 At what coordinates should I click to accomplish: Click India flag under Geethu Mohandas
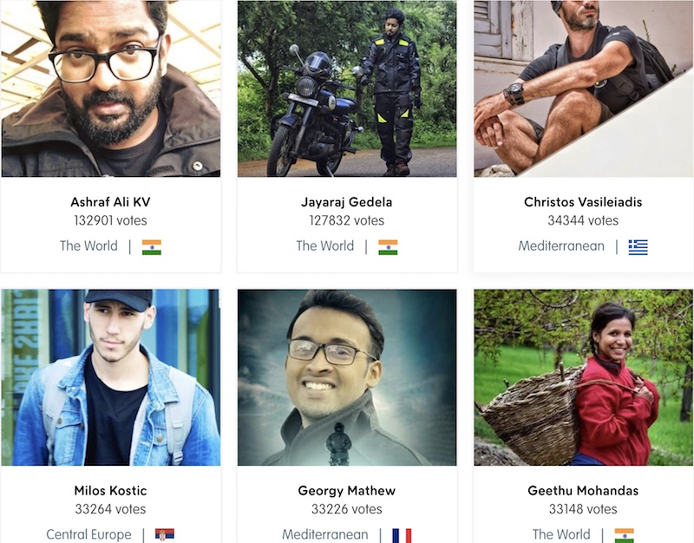point(624,535)
